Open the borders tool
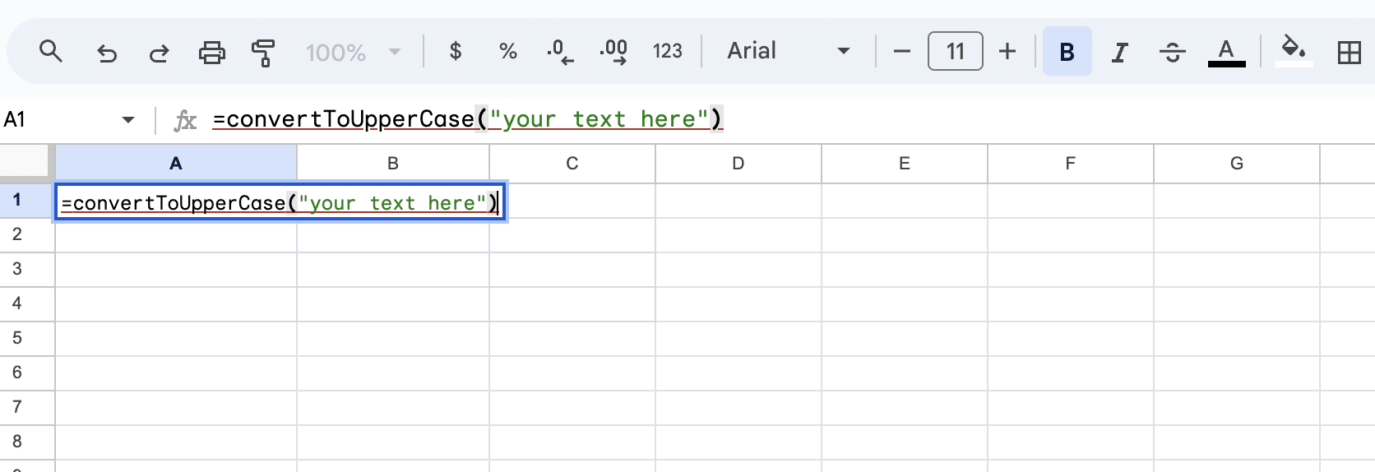 [x=1349, y=53]
